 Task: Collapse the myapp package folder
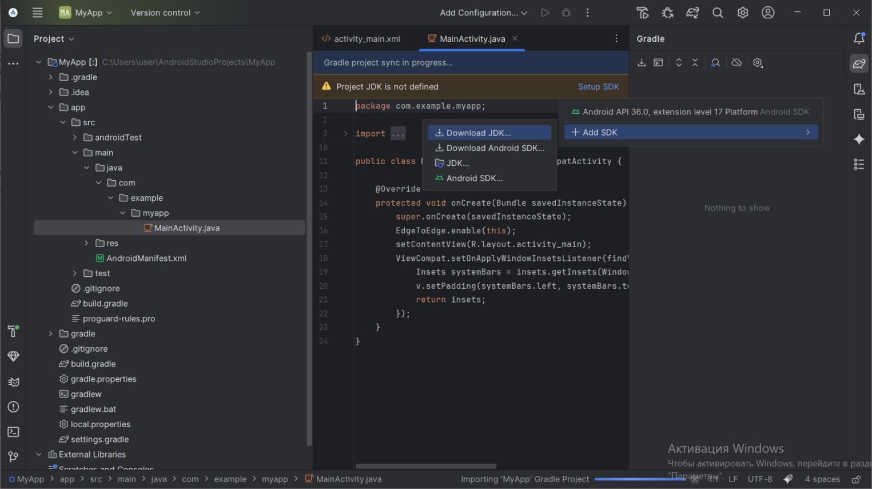[122, 213]
